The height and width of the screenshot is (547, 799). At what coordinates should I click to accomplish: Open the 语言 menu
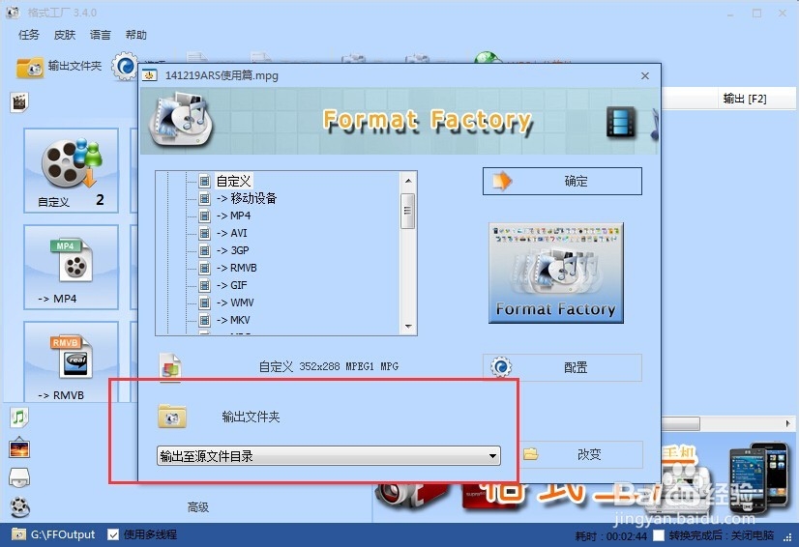(x=101, y=35)
